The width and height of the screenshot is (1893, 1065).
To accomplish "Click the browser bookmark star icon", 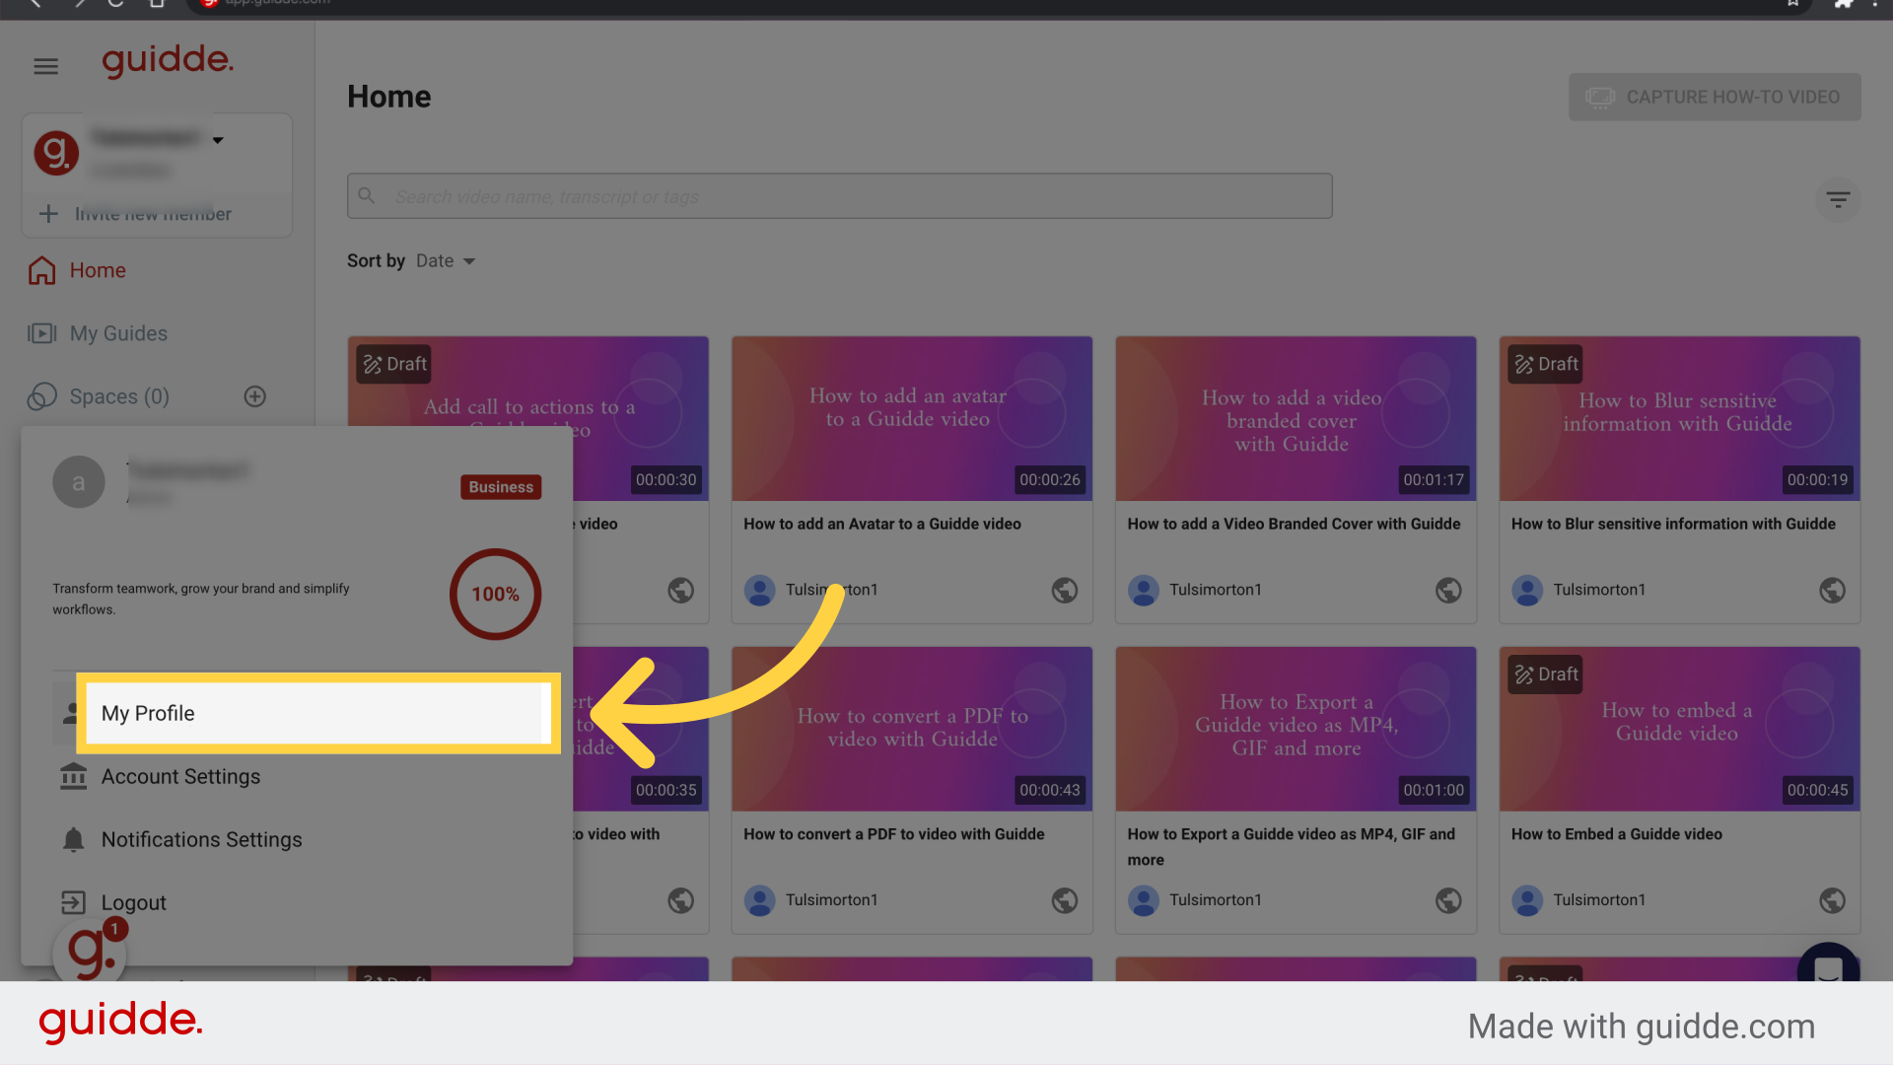I will click(x=1791, y=4).
